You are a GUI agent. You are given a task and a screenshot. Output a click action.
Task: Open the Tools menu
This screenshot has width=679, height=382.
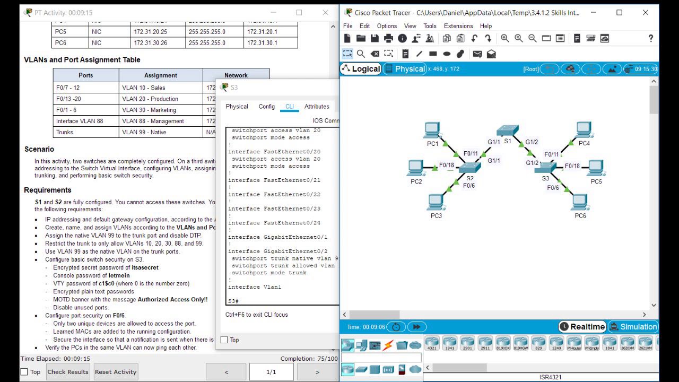coord(430,26)
